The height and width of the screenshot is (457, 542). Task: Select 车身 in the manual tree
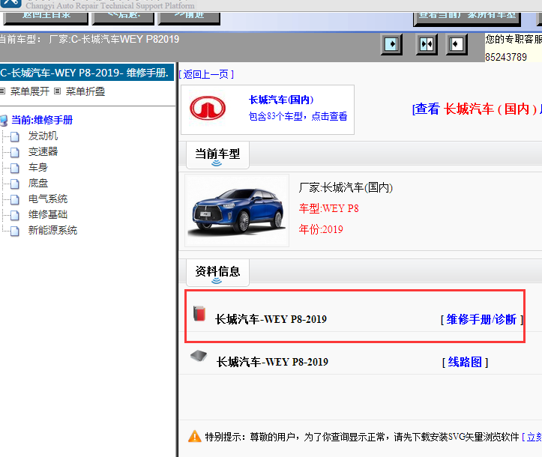pos(38,167)
